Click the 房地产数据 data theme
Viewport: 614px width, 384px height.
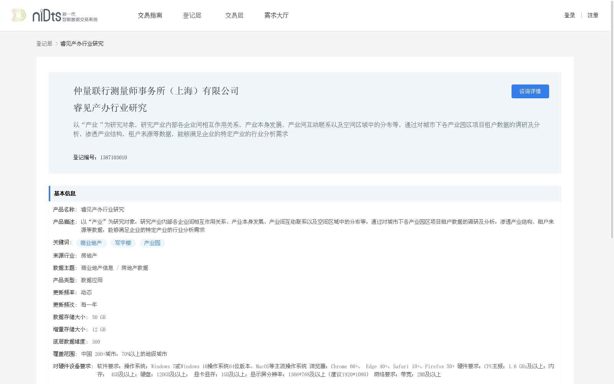[x=135, y=268]
